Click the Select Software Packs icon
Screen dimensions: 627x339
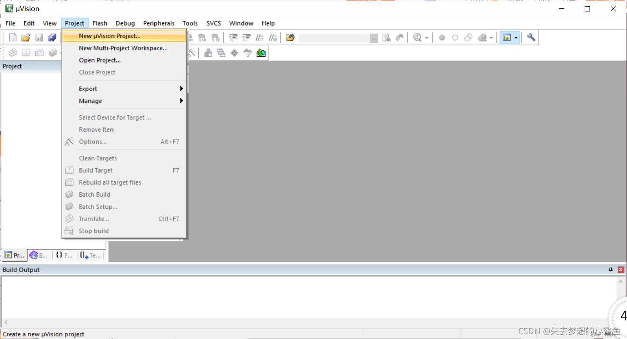point(248,53)
